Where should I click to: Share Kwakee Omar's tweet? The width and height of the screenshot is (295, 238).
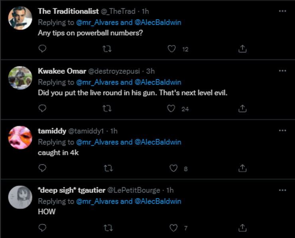coord(242,109)
